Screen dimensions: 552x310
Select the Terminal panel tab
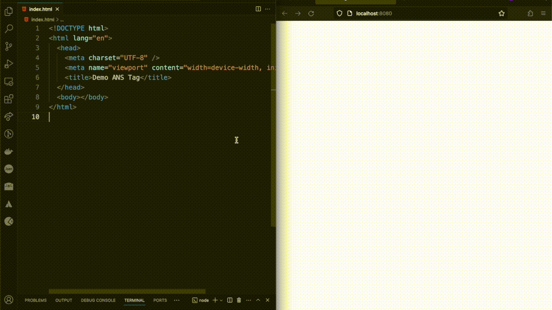click(x=135, y=300)
